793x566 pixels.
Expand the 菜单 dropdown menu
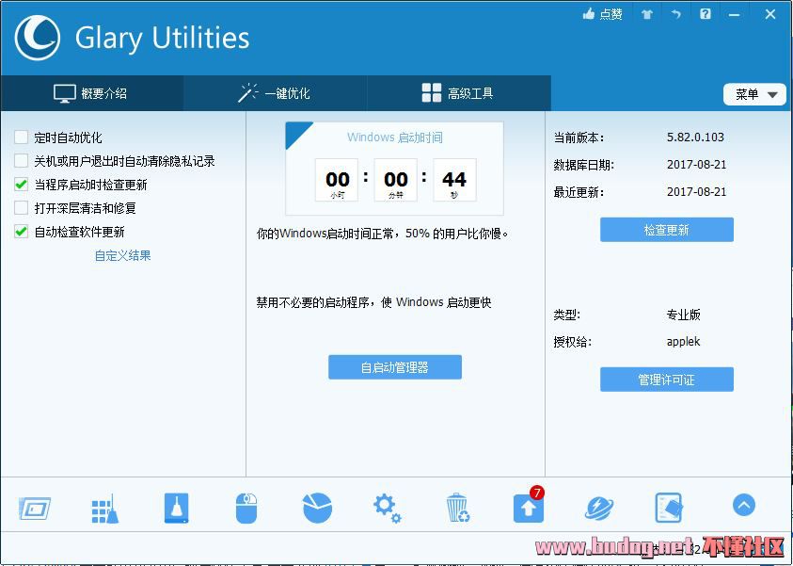pos(754,94)
